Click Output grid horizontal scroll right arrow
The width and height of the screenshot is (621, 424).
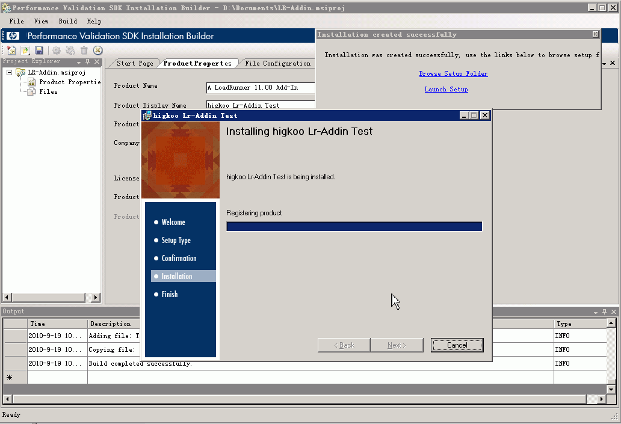coord(602,399)
